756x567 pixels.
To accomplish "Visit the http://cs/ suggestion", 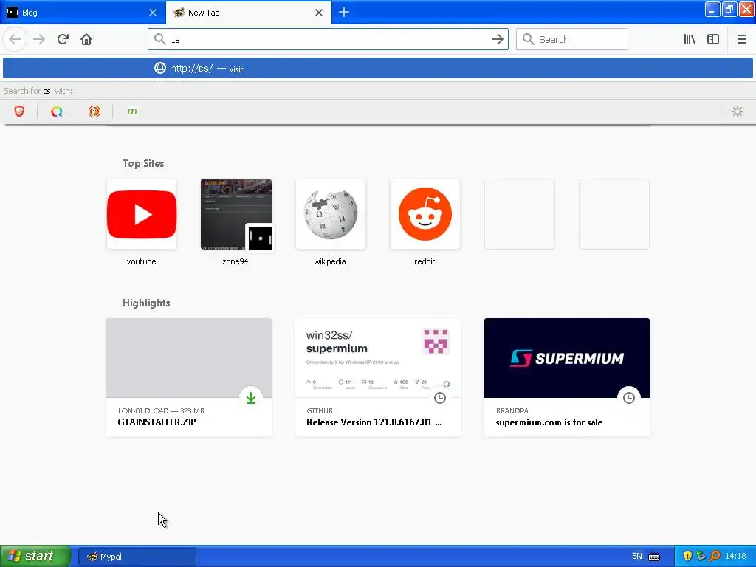I will 378,68.
